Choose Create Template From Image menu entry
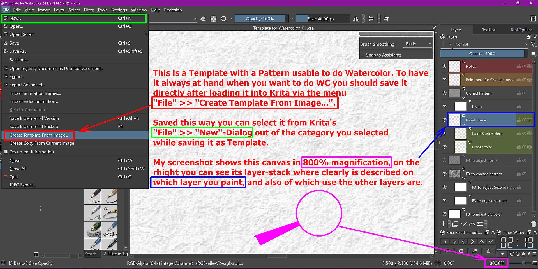 click(x=75, y=135)
